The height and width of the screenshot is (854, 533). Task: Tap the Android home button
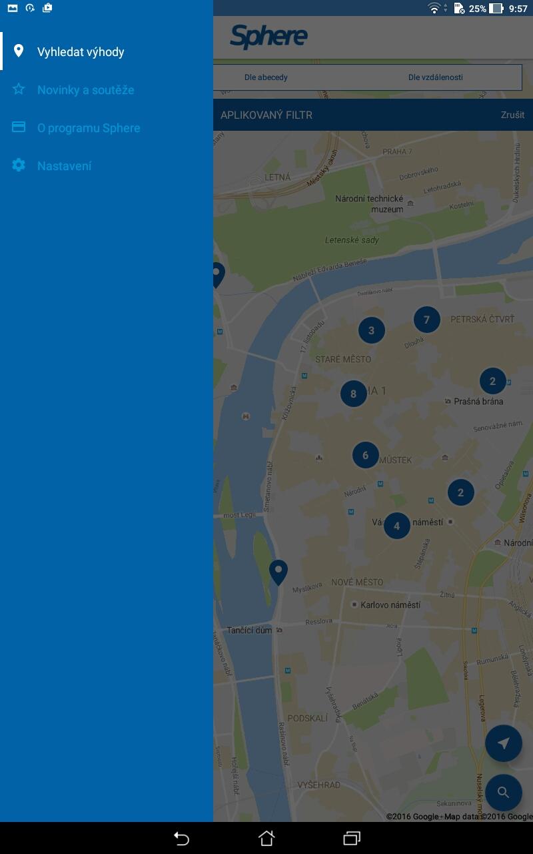pyautogui.click(x=266, y=838)
